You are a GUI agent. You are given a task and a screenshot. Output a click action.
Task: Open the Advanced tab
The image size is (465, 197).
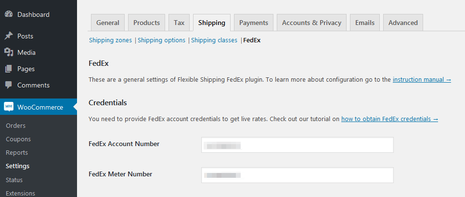403,23
